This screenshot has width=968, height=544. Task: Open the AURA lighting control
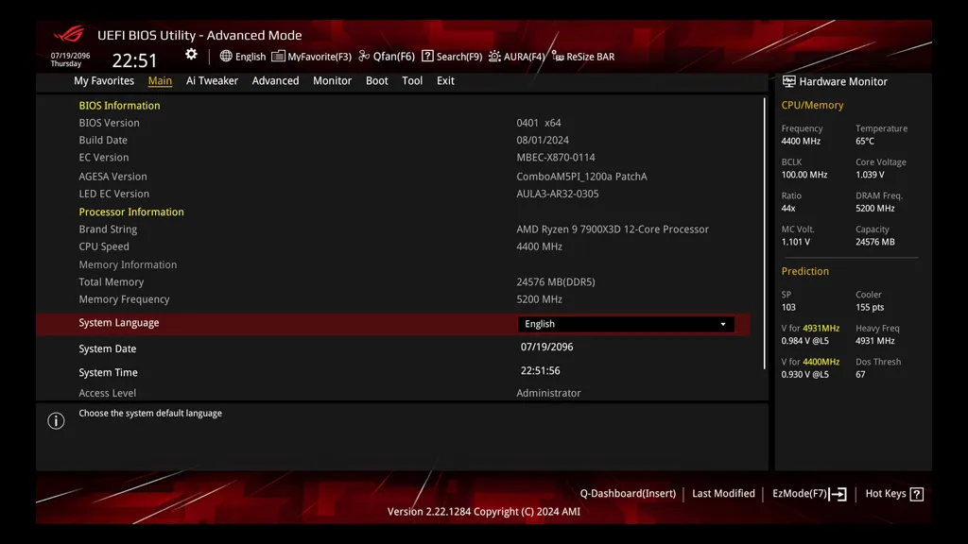tap(516, 56)
